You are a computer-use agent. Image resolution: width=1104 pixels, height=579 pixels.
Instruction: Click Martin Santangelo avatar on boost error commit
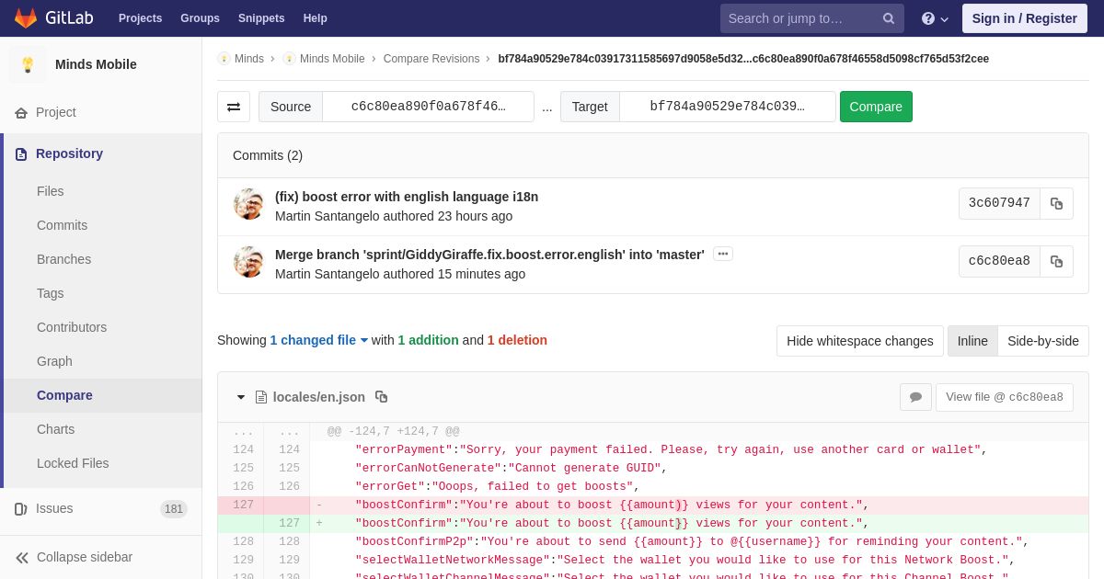point(248,204)
